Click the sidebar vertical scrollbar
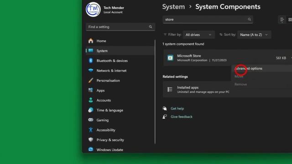This screenshot has width=292, height=164. pos(155,92)
